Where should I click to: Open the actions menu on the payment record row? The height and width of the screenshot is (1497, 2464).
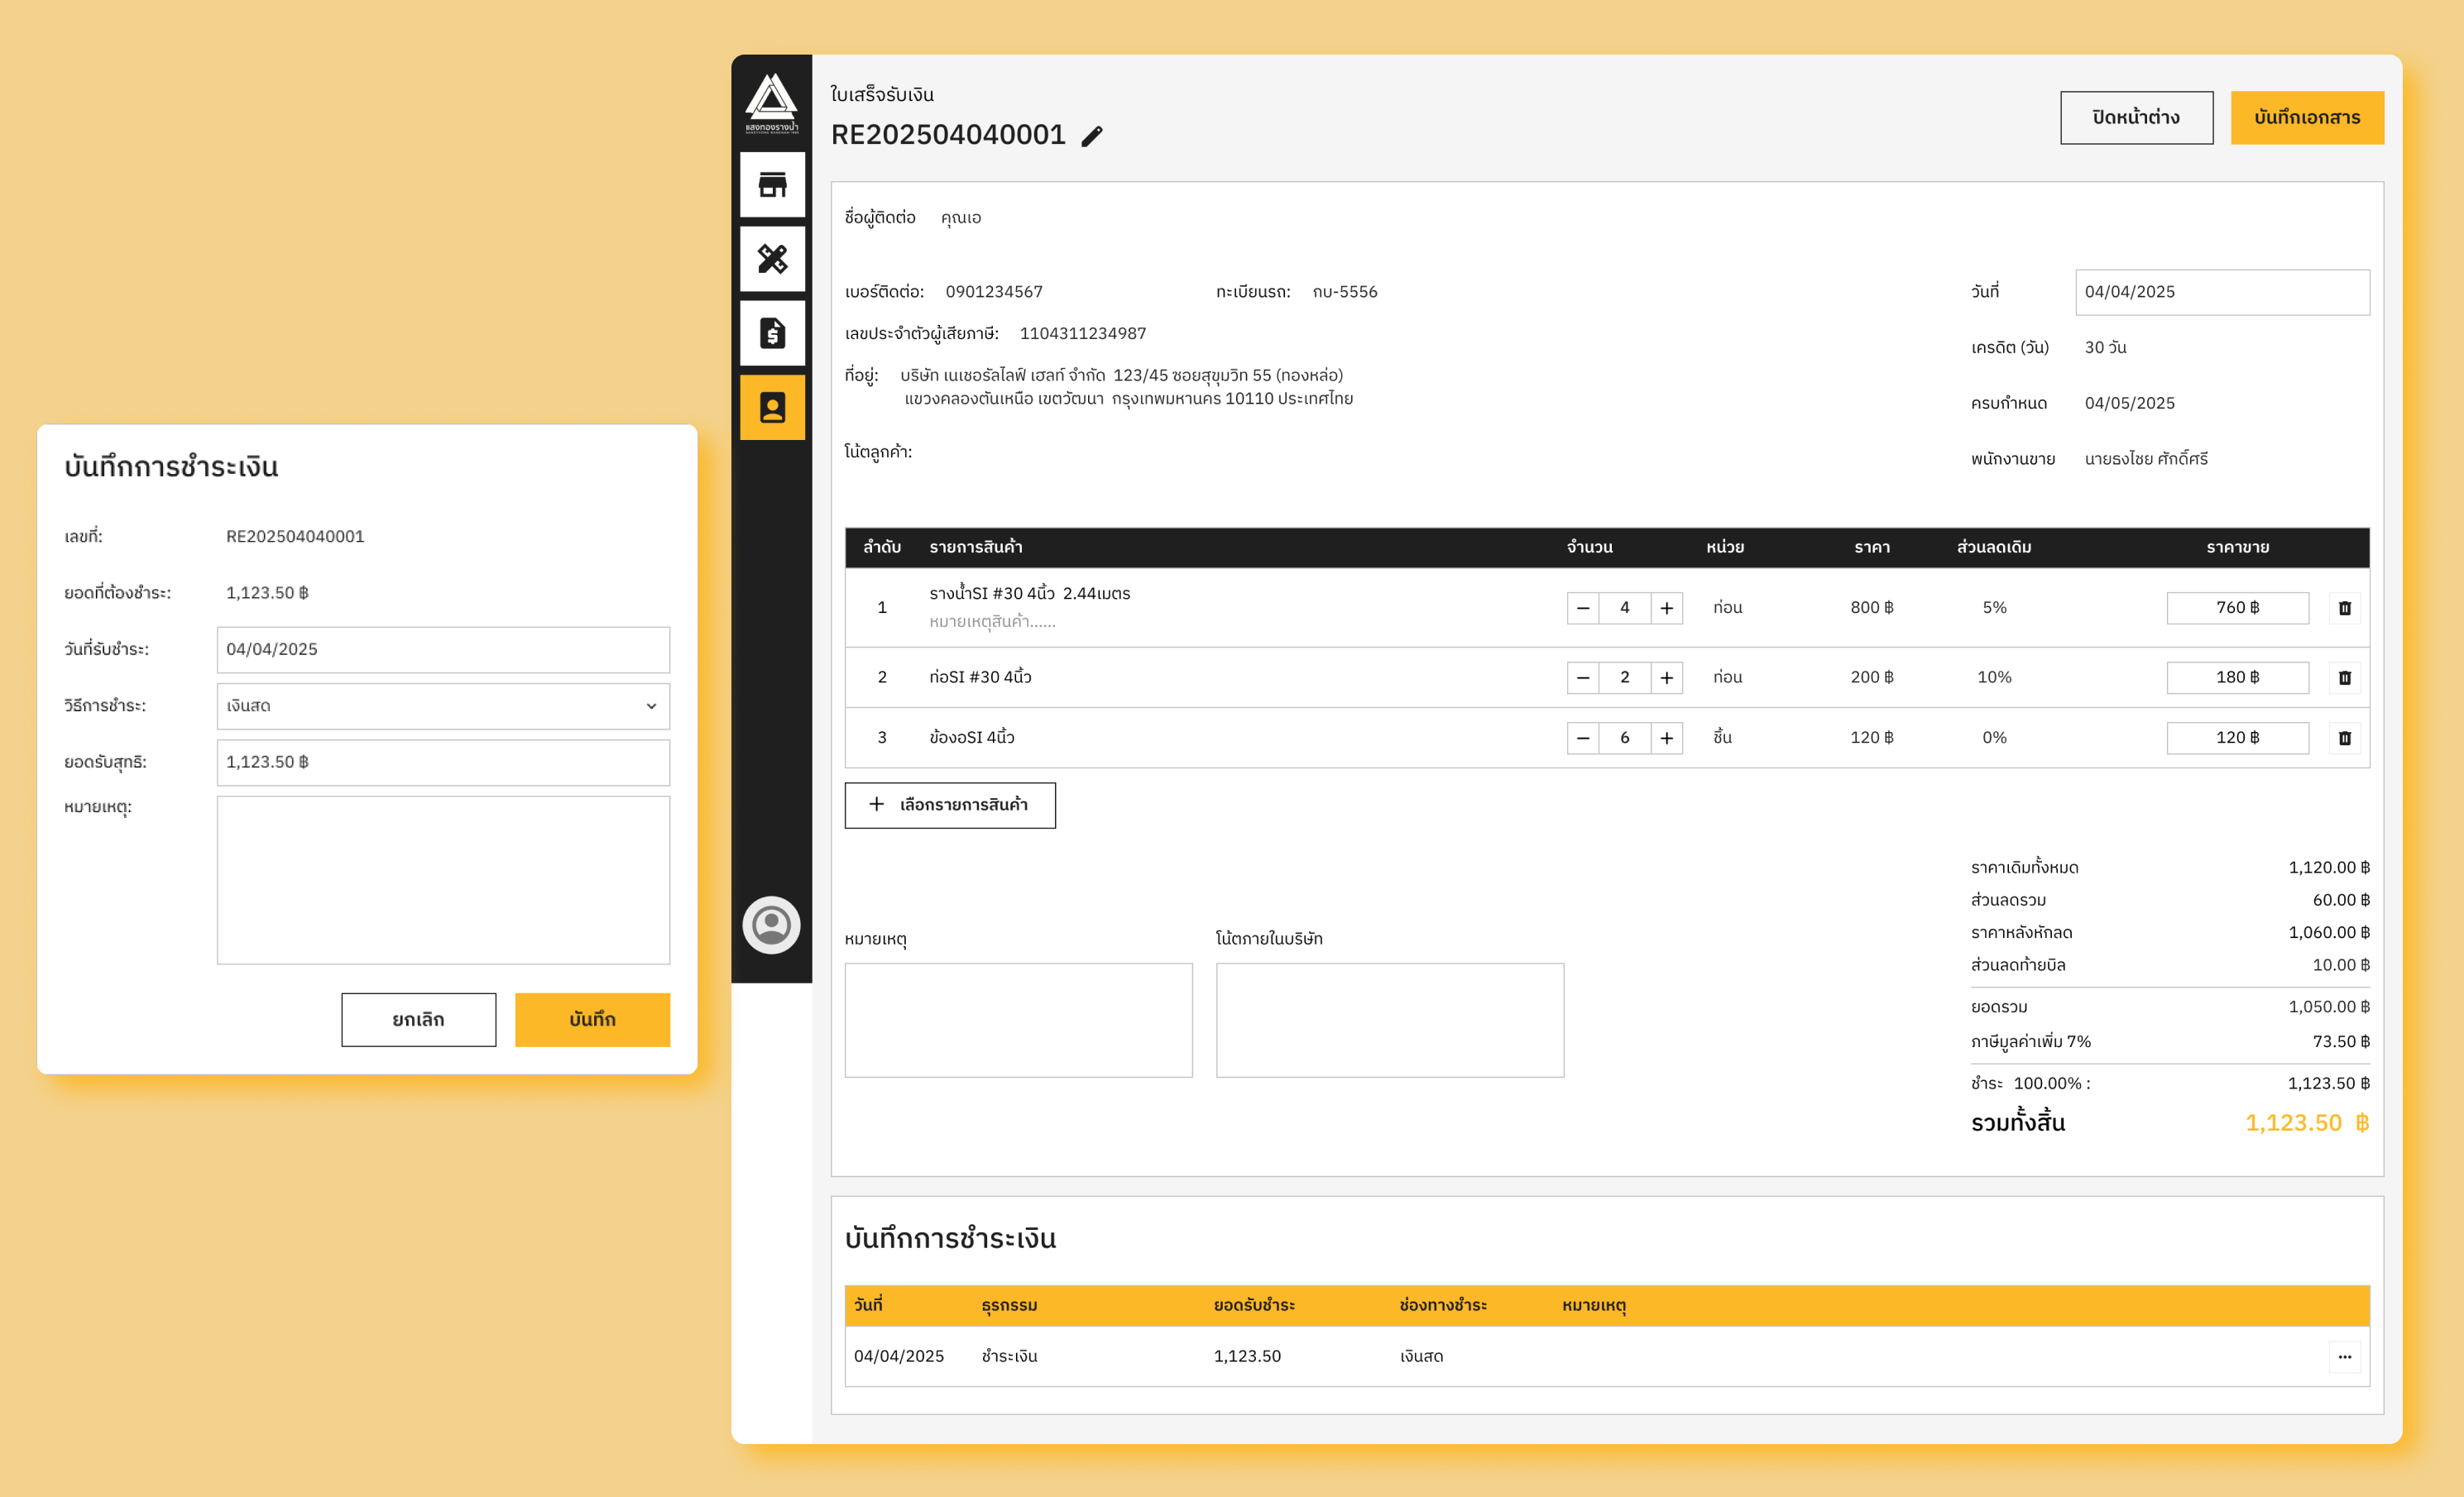click(2346, 1356)
